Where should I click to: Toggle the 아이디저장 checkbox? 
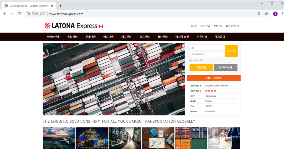click(191, 60)
